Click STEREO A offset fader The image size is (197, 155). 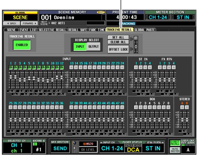tap(182, 120)
